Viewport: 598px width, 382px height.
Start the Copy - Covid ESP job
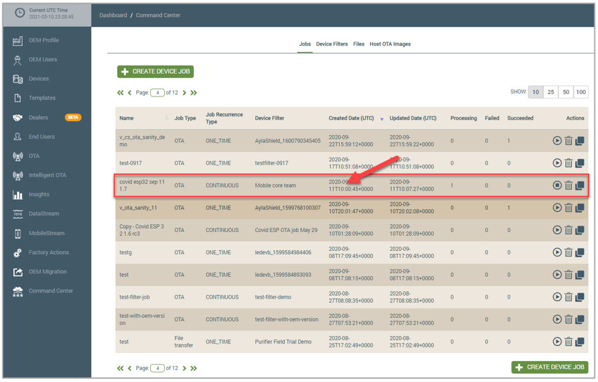pyautogui.click(x=557, y=230)
